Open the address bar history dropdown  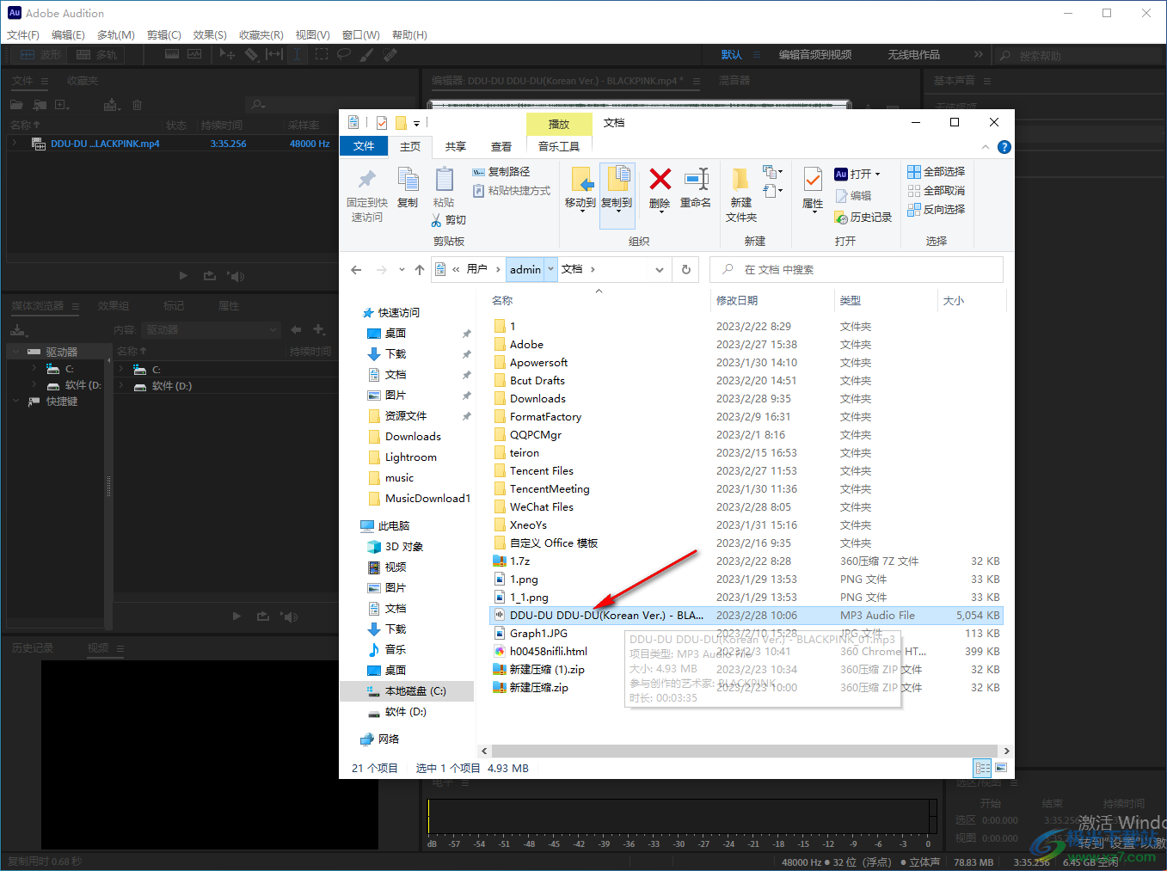(660, 270)
